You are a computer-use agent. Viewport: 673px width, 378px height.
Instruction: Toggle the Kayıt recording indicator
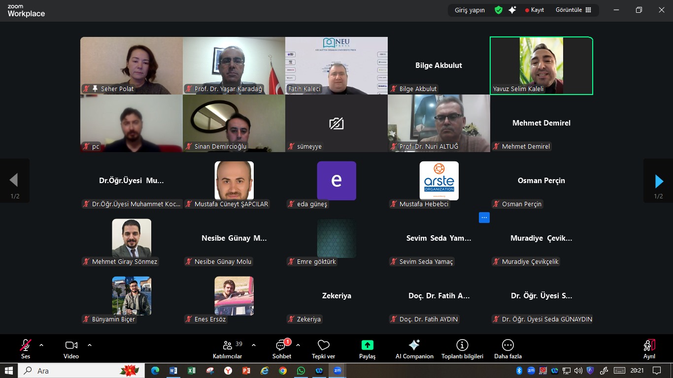(535, 10)
